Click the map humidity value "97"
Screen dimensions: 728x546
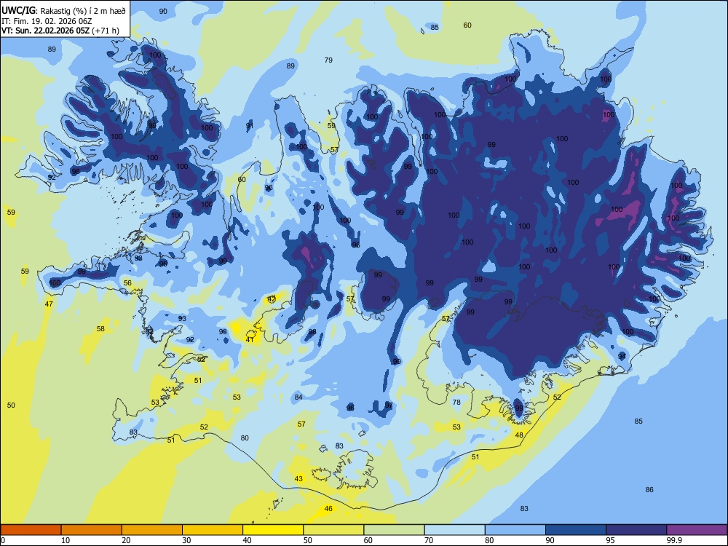[x=389, y=405]
